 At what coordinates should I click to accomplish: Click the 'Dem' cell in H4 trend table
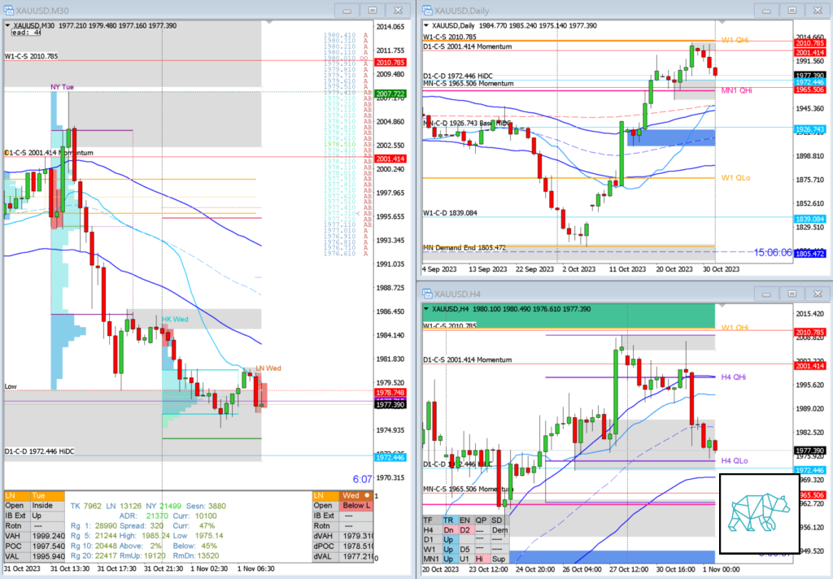[499, 530]
